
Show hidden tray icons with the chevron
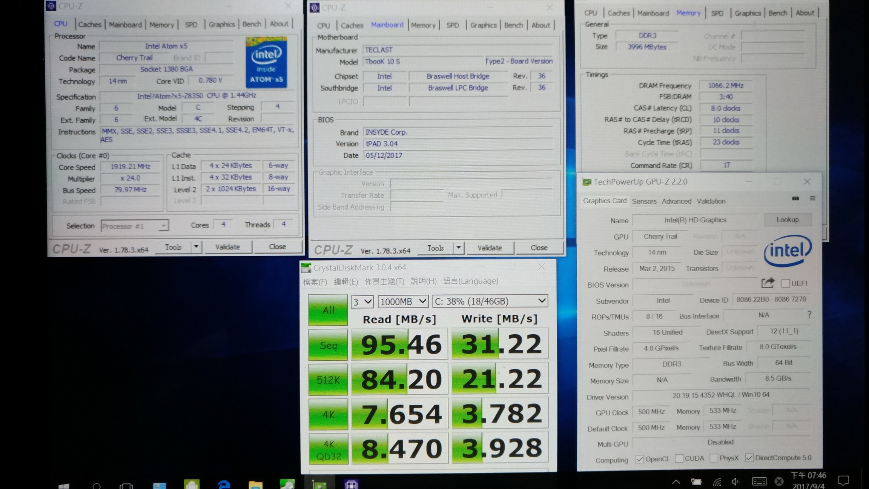[x=676, y=482]
